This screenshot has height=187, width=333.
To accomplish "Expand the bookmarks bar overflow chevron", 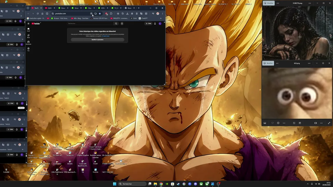I will [x=161, y=18].
